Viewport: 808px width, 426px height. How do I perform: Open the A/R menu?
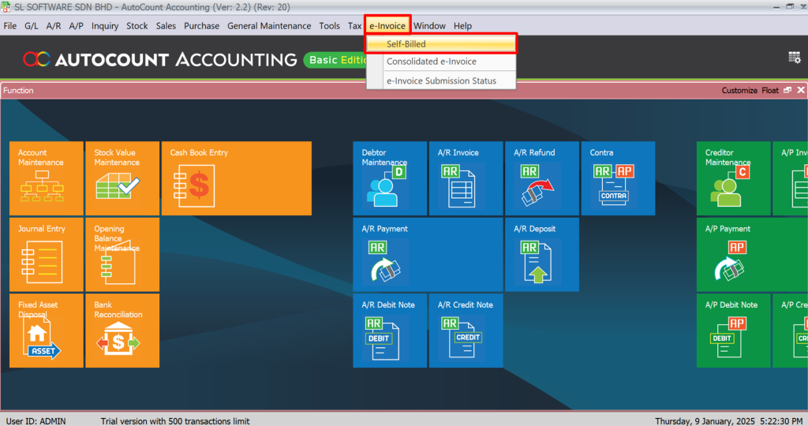(53, 26)
